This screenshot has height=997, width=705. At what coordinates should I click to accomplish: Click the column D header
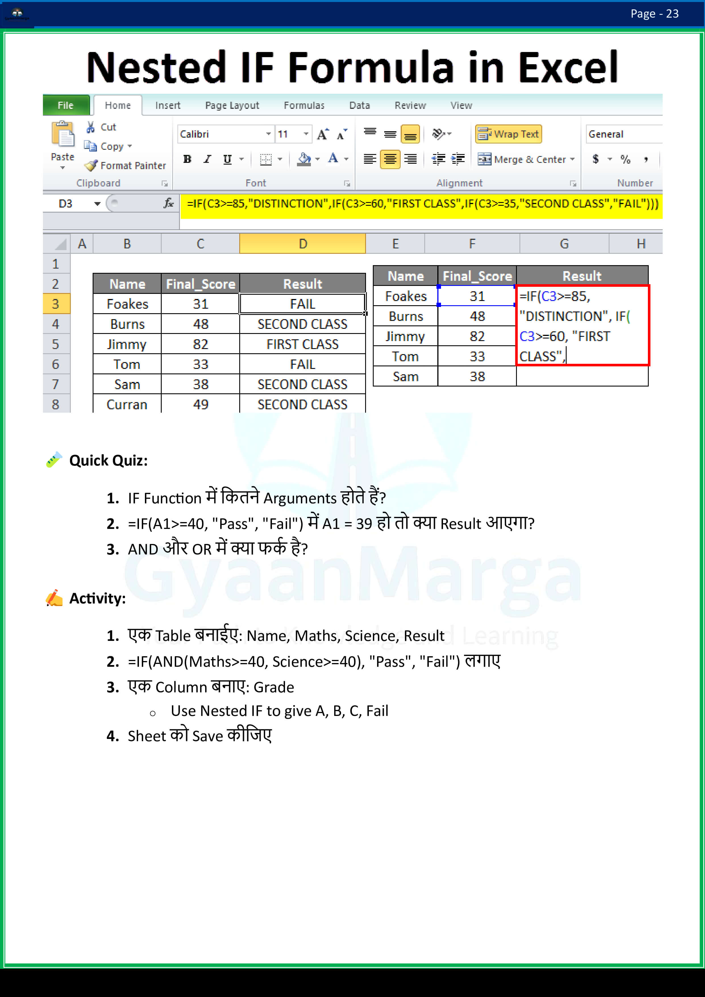pos(302,244)
